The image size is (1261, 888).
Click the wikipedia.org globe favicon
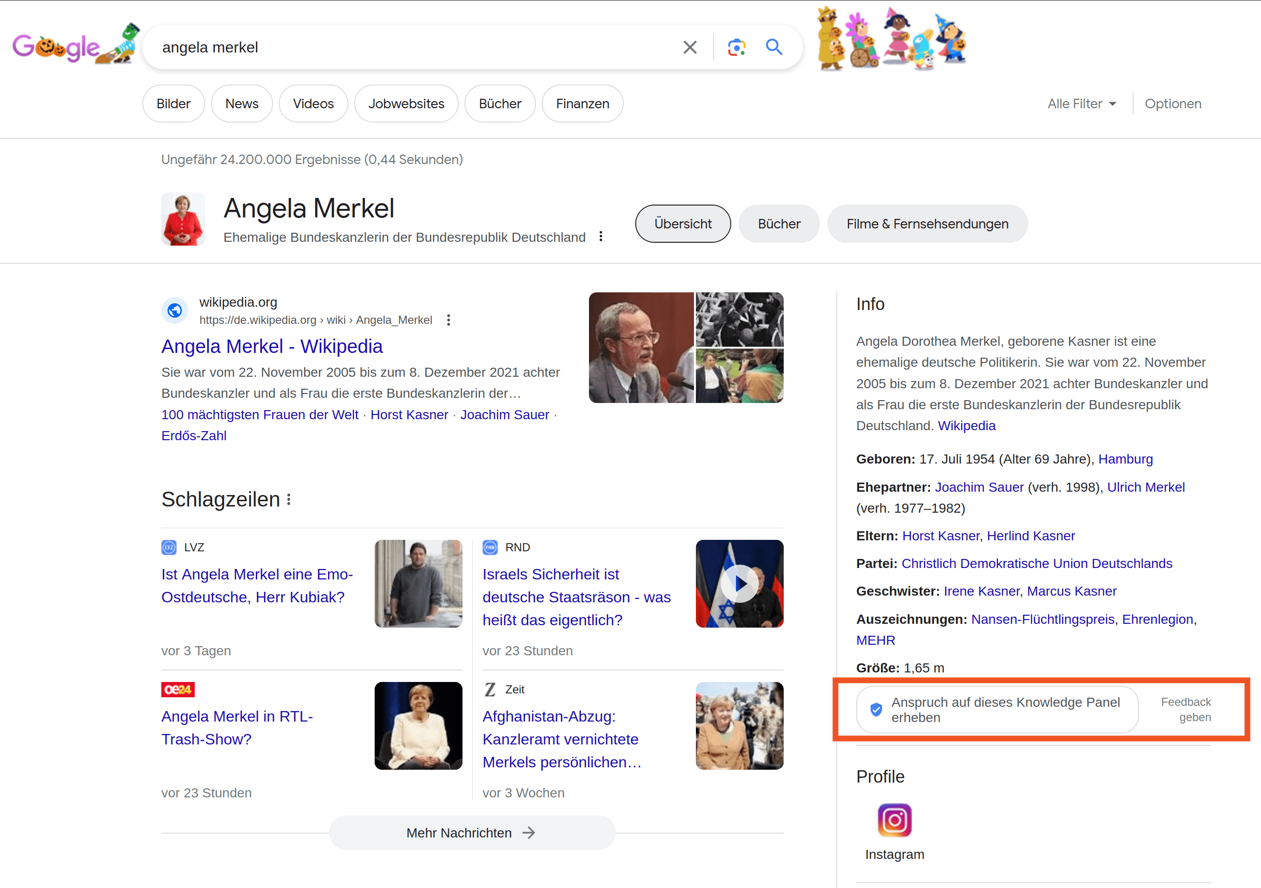click(x=175, y=310)
